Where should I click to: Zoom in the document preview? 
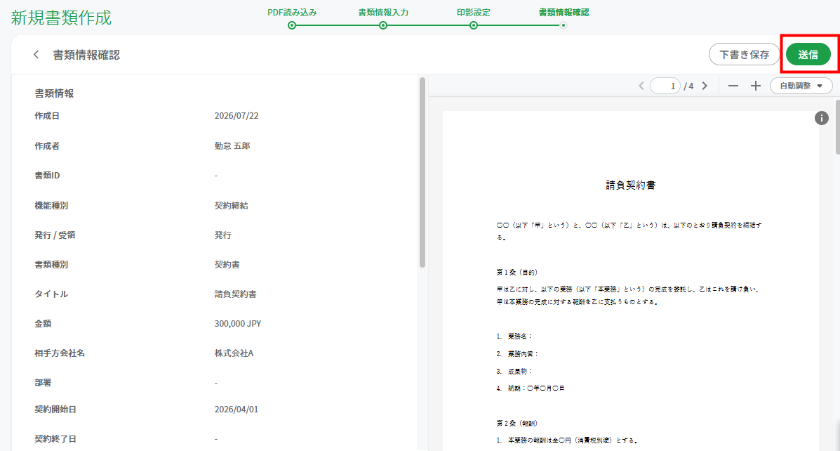tap(755, 86)
